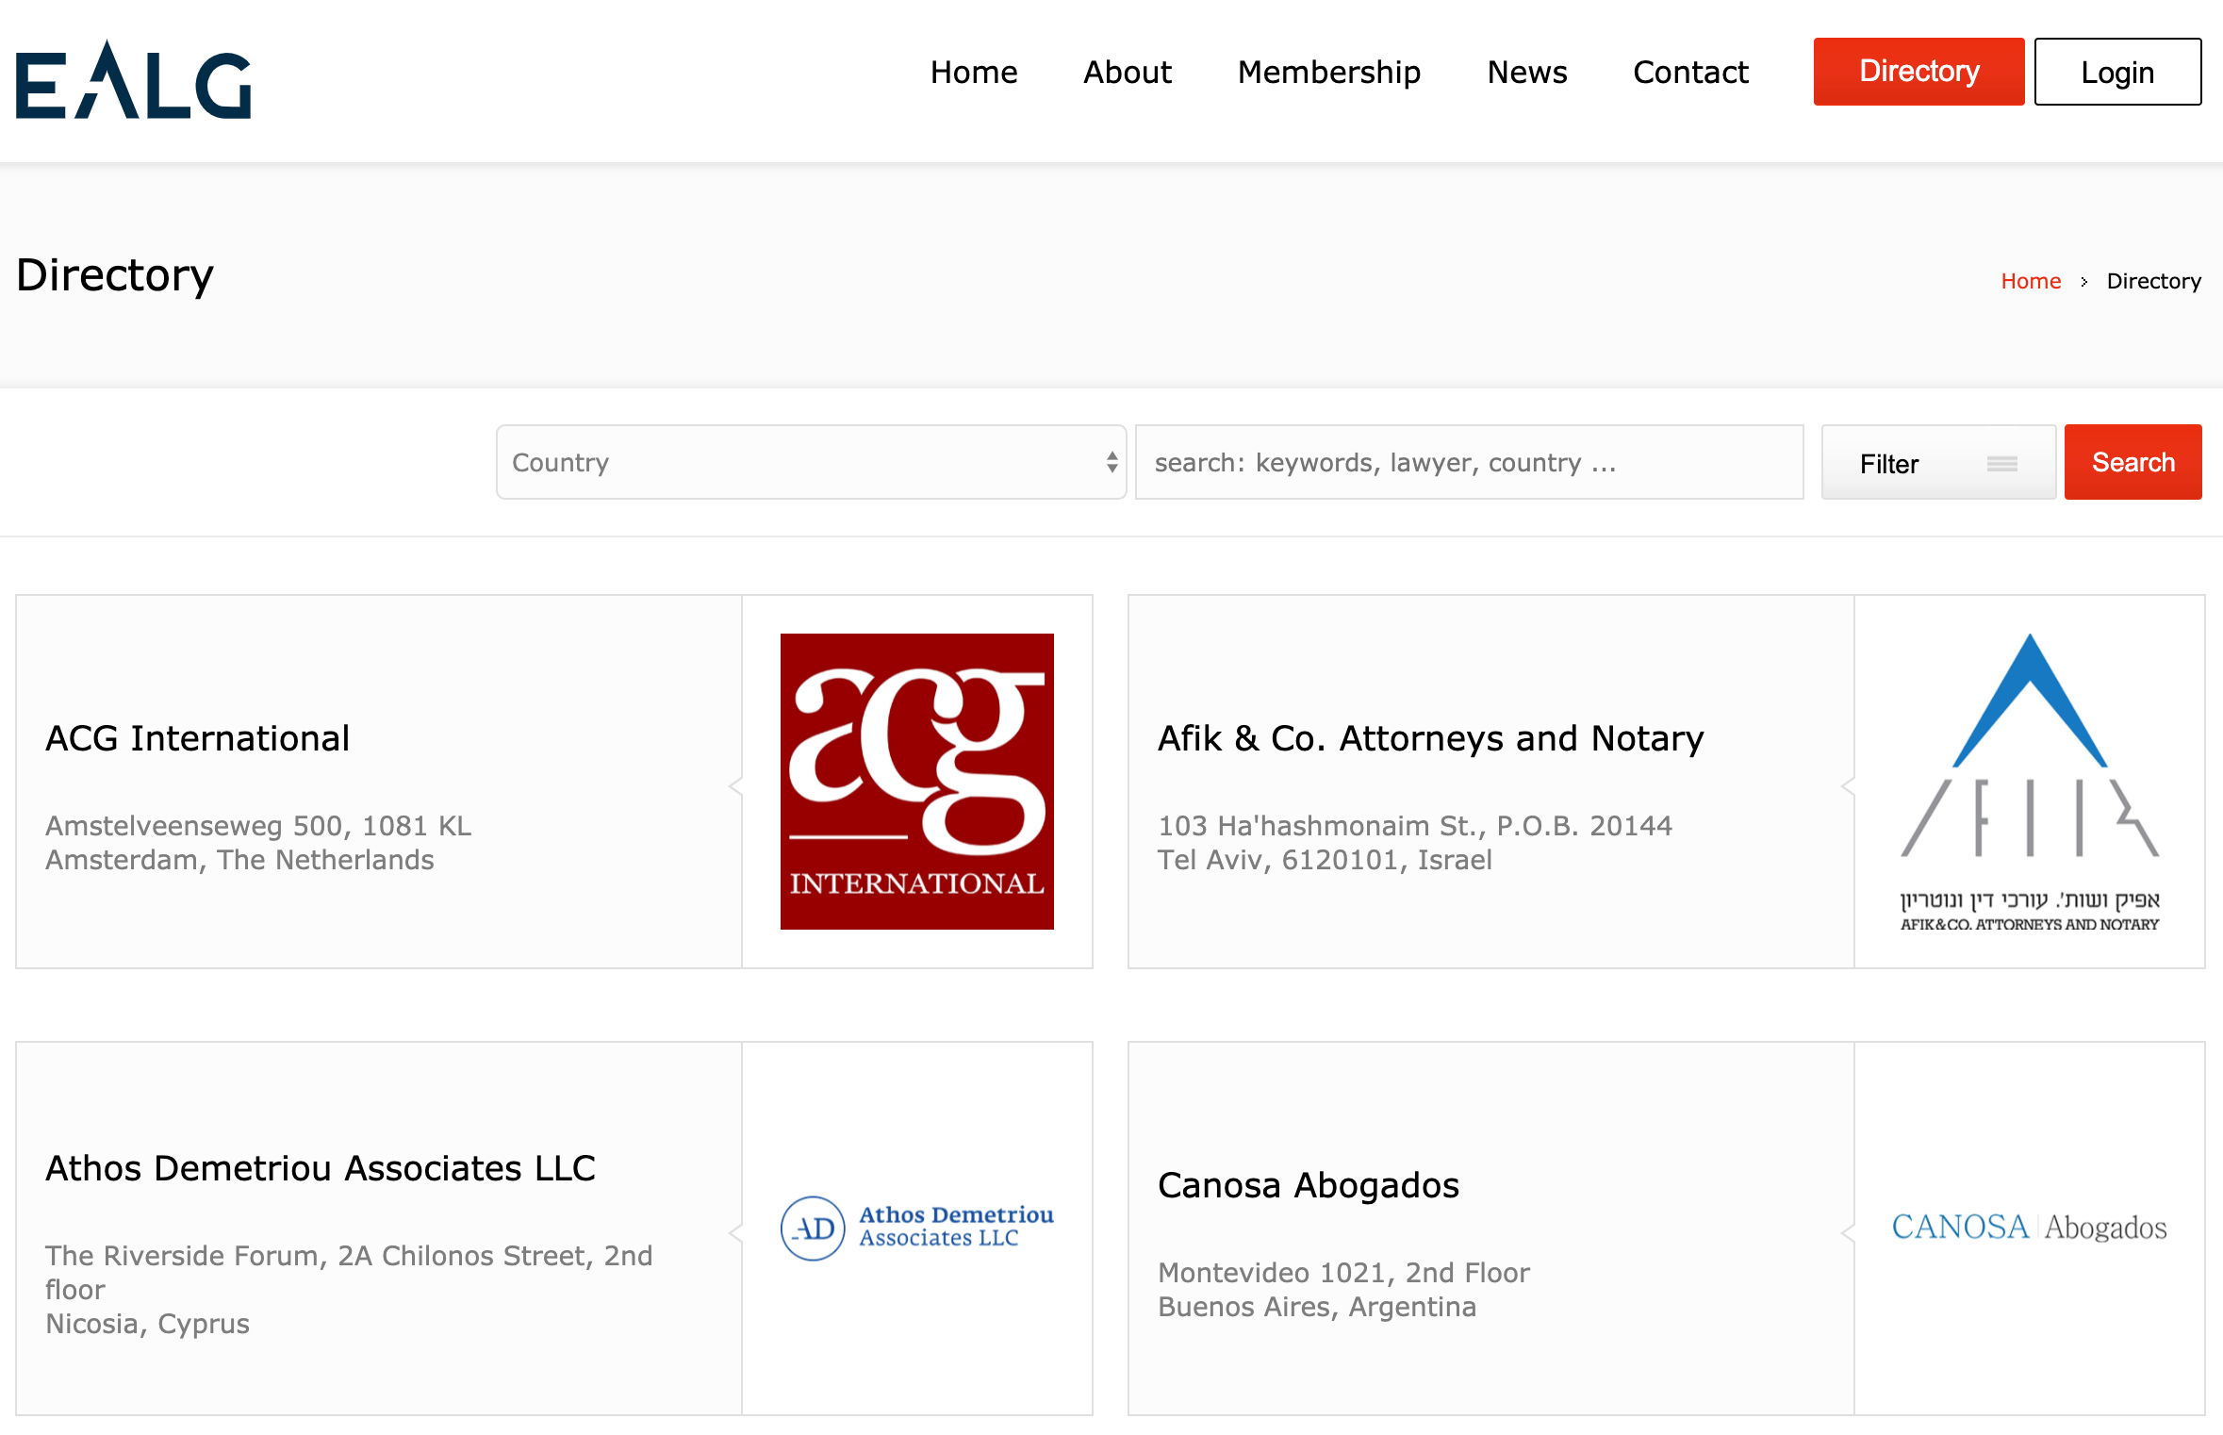Viewport: 2223px width, 1435px height.
Task: Follow the Home breadcrumb link
Action: point(2031,281)
